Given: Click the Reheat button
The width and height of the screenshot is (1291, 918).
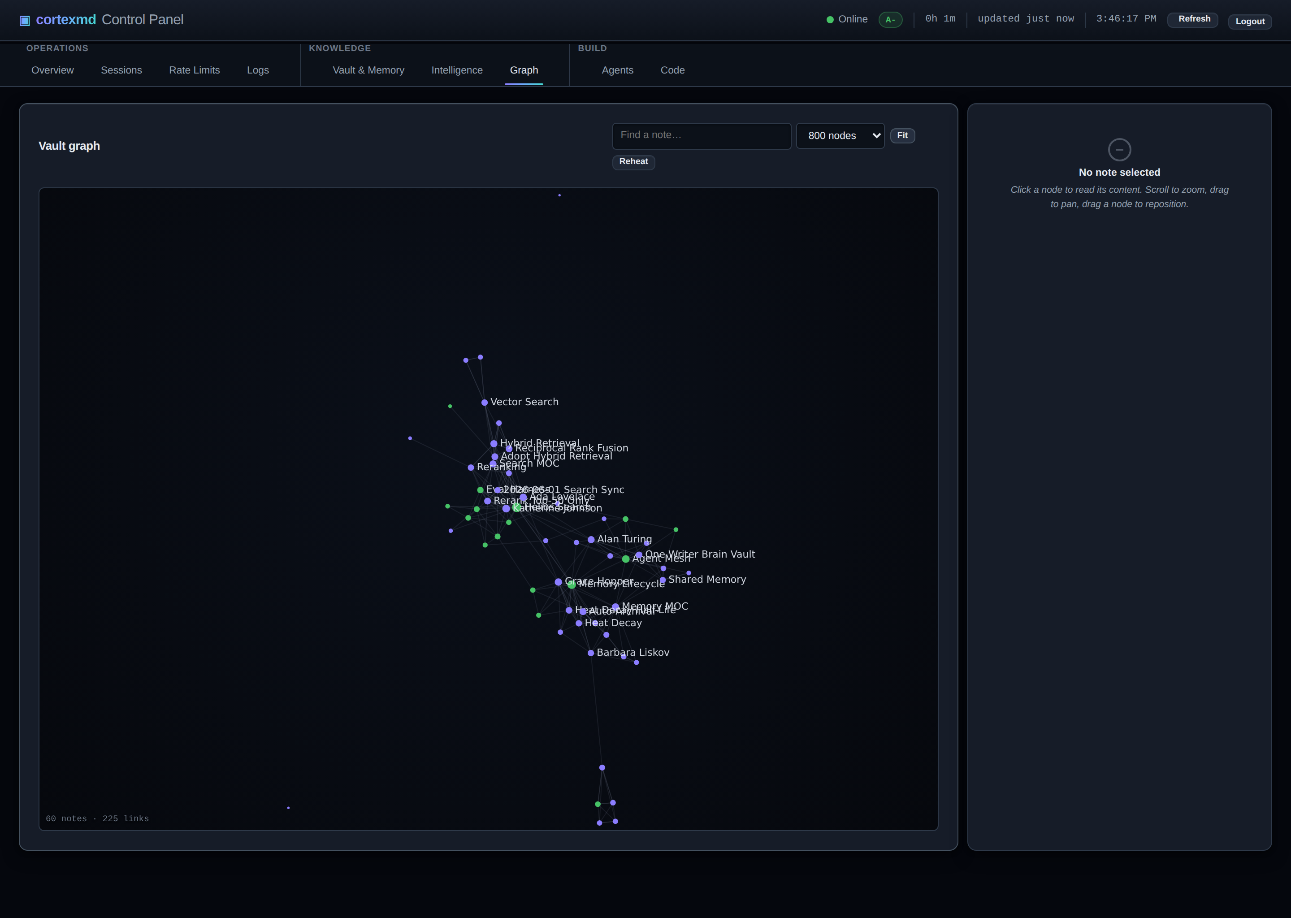Looking at the screenshot, I should click(633, 162).
